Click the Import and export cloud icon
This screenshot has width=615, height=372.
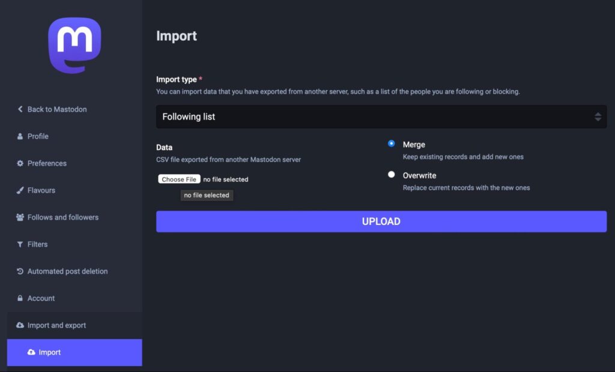pyautogui.click(x=20, y=325)
